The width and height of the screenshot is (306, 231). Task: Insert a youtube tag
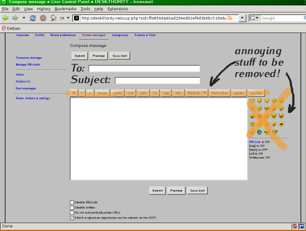256,93
